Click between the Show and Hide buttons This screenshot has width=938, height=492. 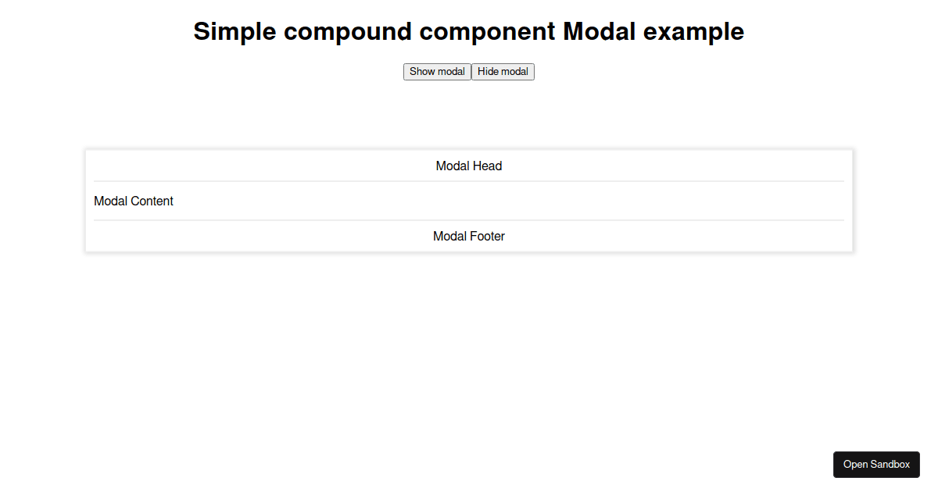[x=471, y=71]
